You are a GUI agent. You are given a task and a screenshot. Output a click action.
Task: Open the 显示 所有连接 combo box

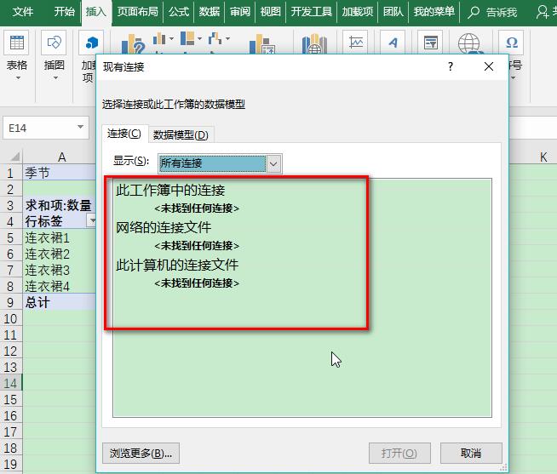220,163
